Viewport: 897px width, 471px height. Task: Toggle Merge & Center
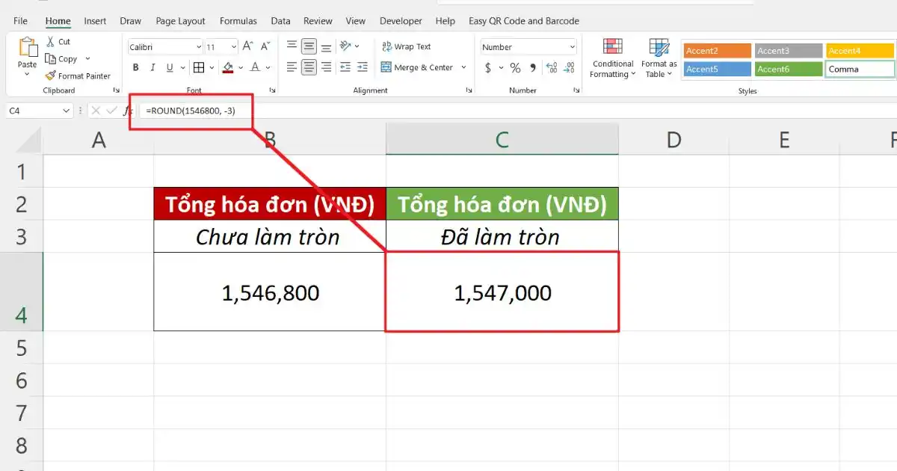pos(417,67)
